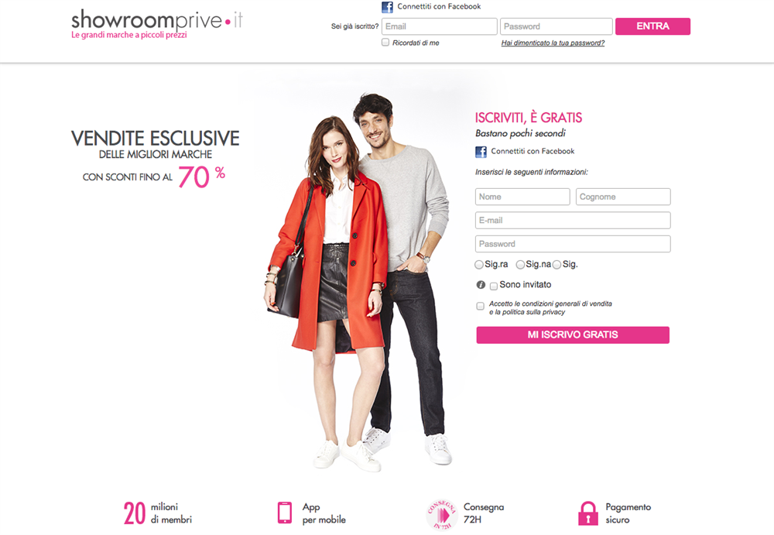Click the info icon beside Sono invitato

(x=481, y=285)
